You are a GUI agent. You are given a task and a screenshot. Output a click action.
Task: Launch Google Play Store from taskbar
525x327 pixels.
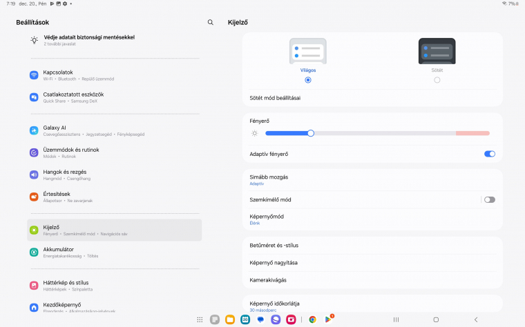(328, 319)
